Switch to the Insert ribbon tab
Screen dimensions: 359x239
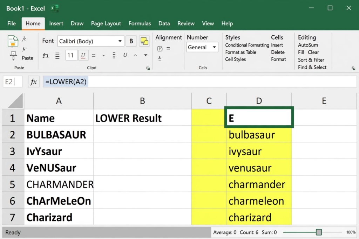click(56, 23)
